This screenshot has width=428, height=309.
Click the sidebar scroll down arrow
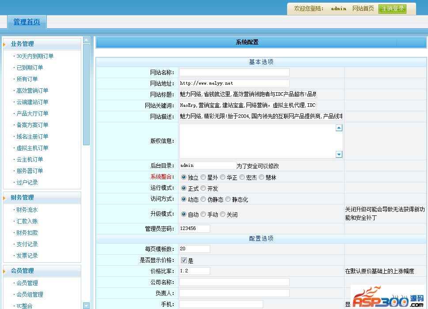86,305
